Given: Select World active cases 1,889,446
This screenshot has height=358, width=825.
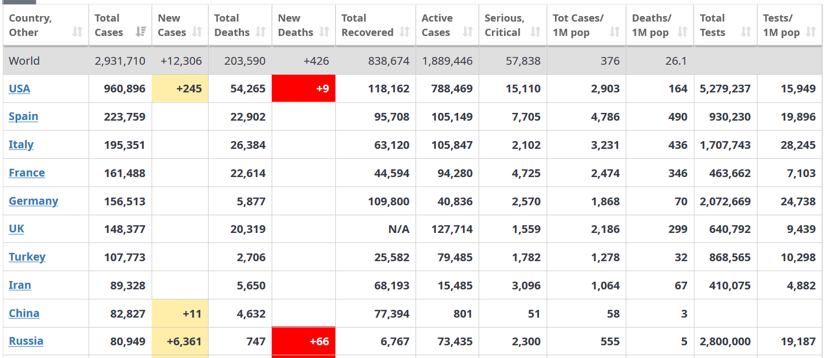Looking at the screenshot, I should coord(447,61).
